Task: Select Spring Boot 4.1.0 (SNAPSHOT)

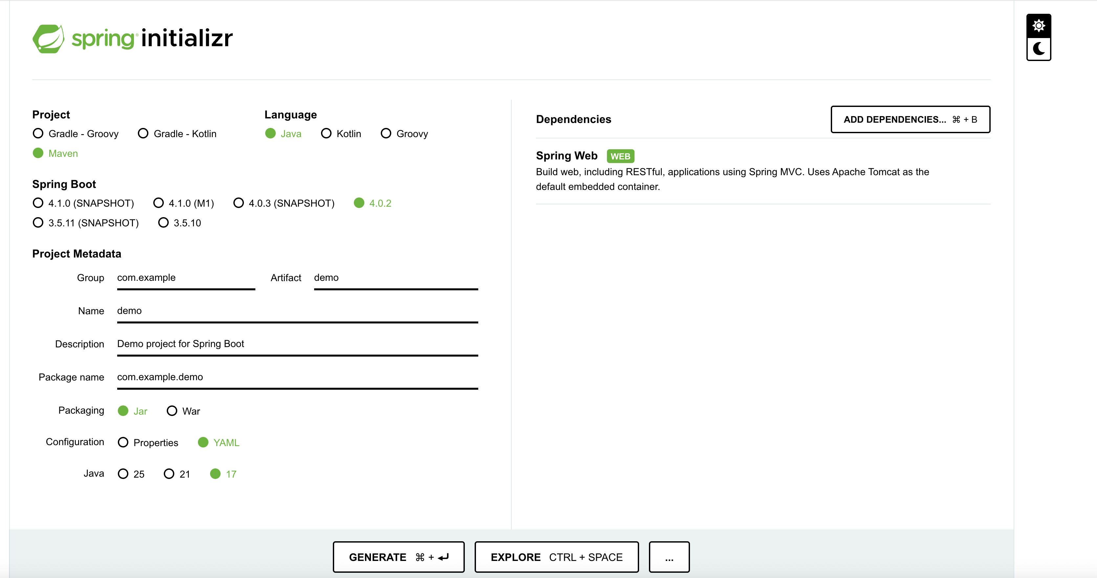Action: coord(83,203)
